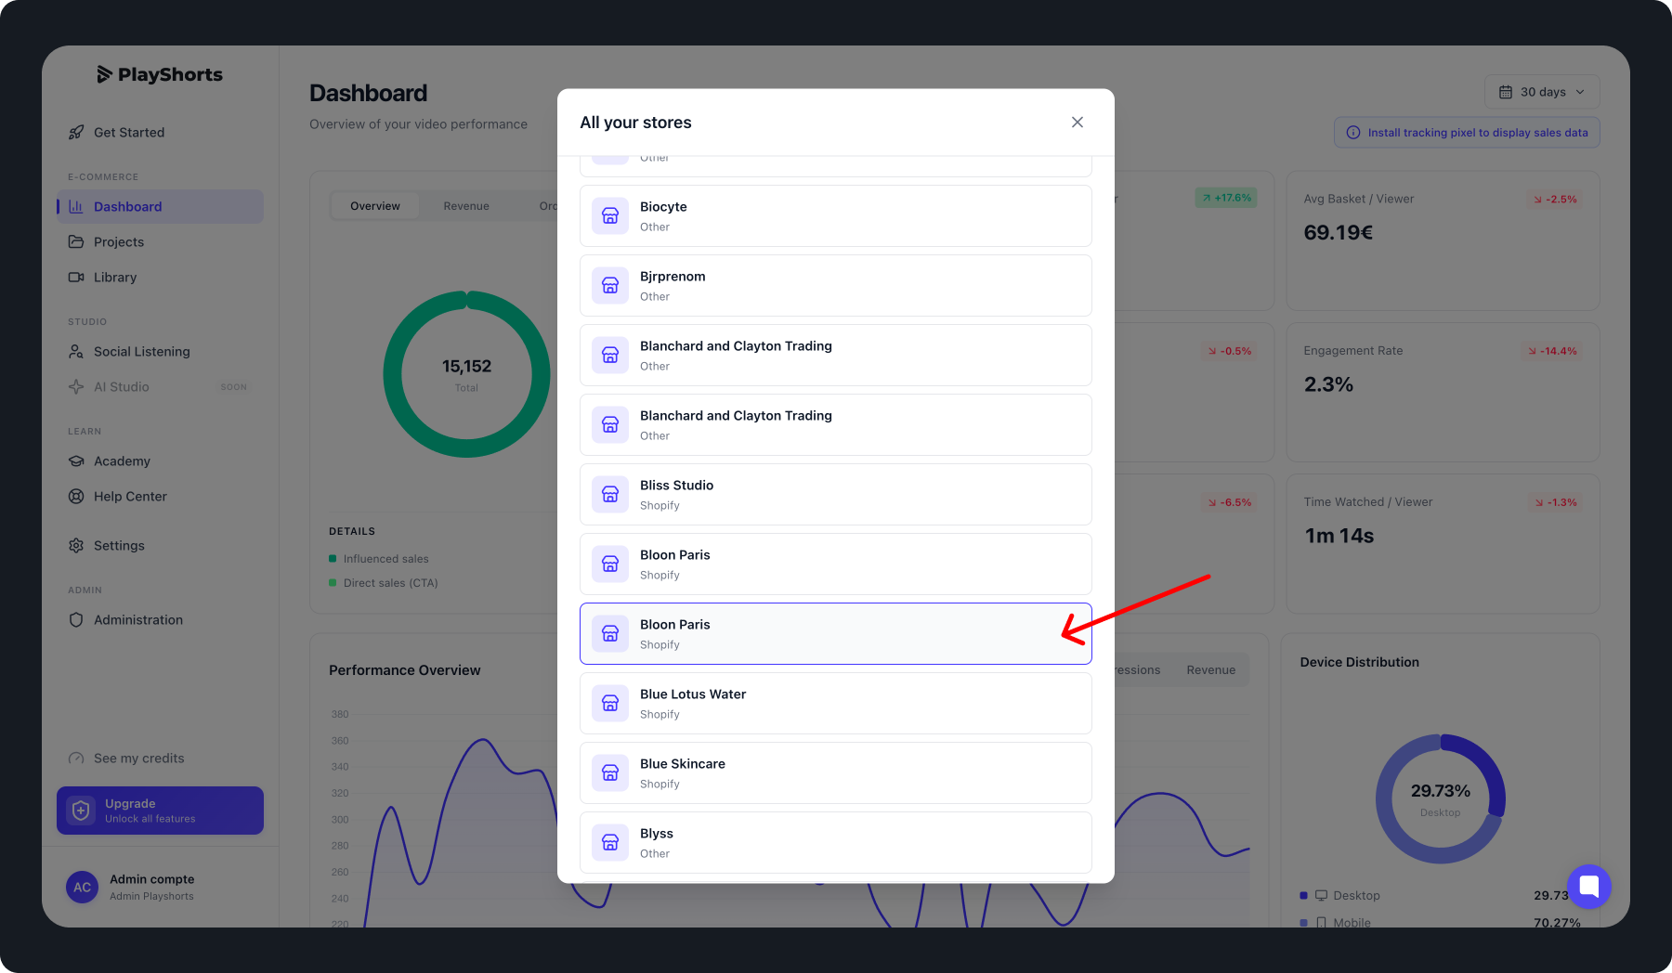Click the Desktop blue legend swatch
The width and height of the screenshot is (1672, 973).
click(1303, 896)
